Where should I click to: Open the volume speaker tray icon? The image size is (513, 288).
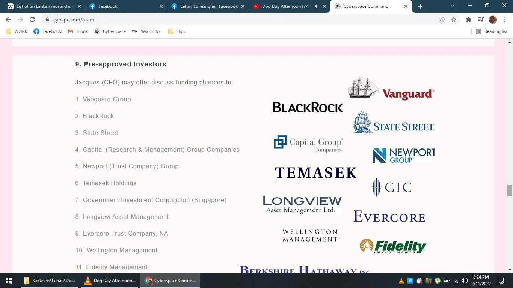pos(465,280)
